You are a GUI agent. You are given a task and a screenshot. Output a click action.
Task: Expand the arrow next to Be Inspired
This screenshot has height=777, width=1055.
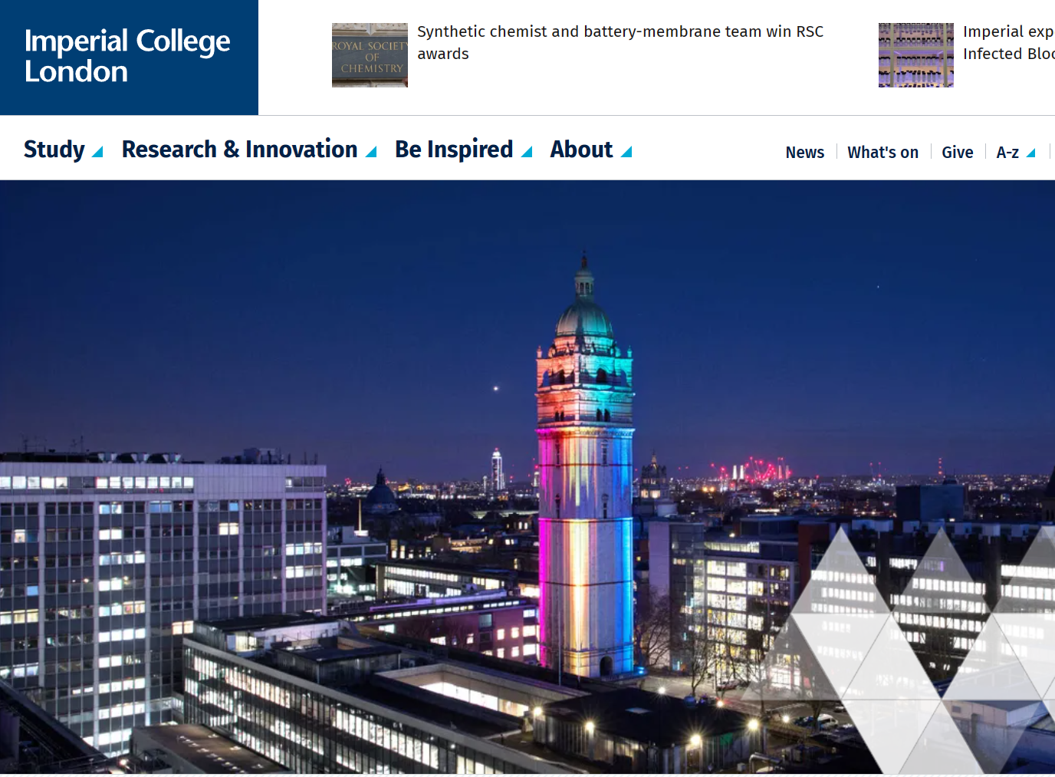tap(527, 153)
